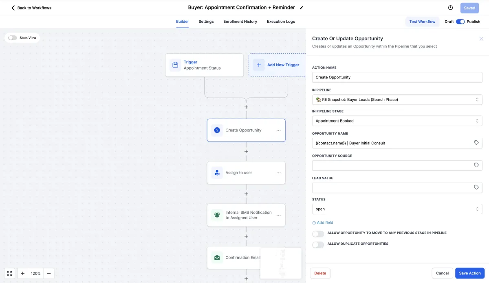Click the fit-to-screen expand icon
Image resolution: width=489 pixels, height=283 pixels.
(x=10, y=274)
